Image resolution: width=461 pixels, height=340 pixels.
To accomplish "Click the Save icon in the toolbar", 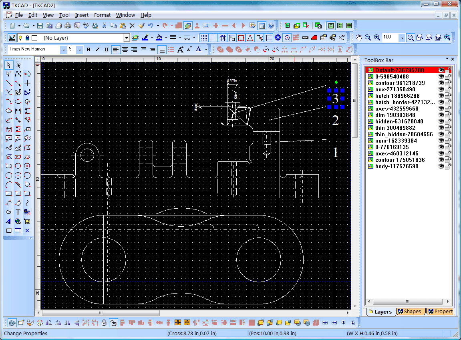I will pyautogui.click(x=40, y=26).
